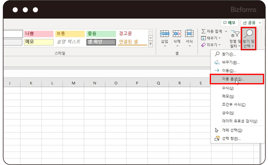
Task: Click the 서식 (Format) cells icon
Action: click(189, 34)
